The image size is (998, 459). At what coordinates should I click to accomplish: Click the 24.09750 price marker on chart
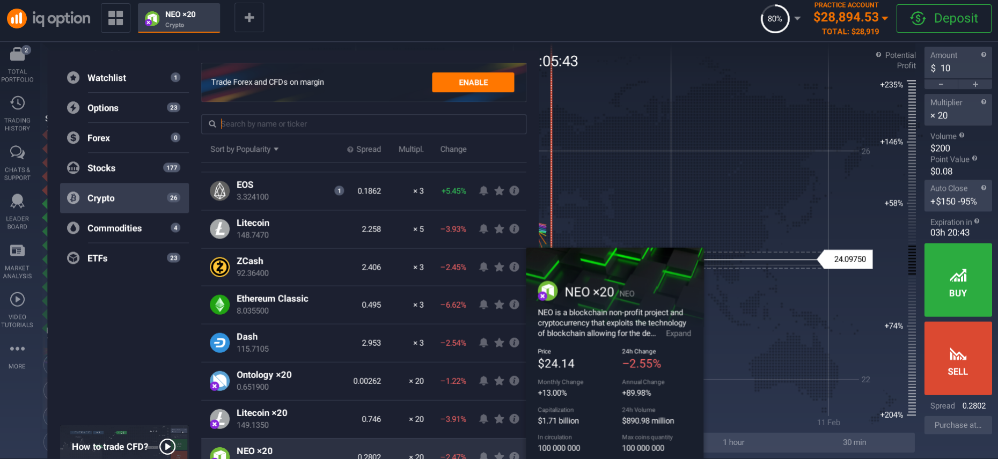(x=846, y=260)
